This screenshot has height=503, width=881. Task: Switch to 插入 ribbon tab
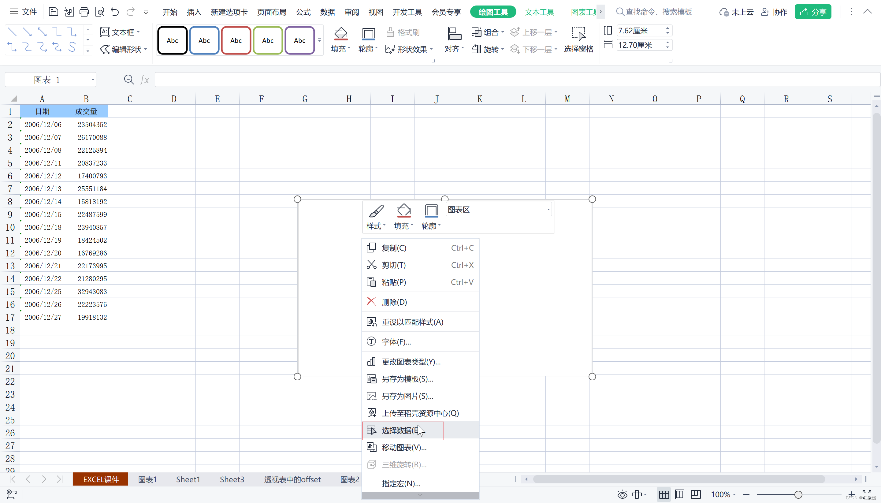pyautogui.click(x=194, y=12)
